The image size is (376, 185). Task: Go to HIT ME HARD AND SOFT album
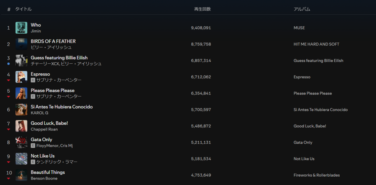[x=316, y=44]
